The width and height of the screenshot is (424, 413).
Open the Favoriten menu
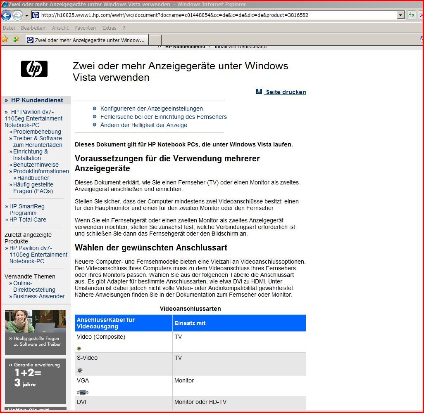[x=85, y=28]
